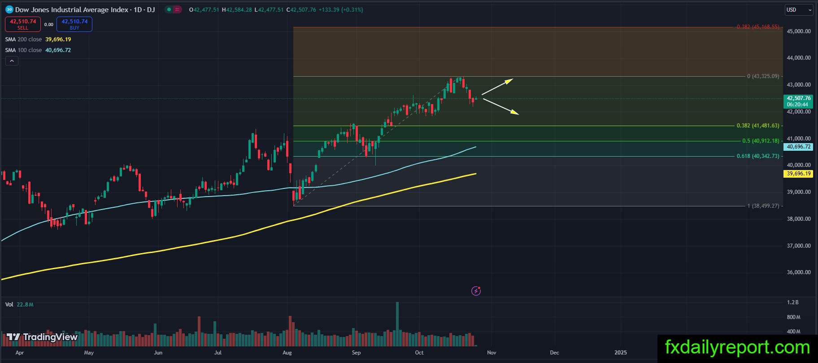The width and height of the screenshot is (818, 363).
Task: Click the BUY 42,510.74 button
Action: pos(74,24)
